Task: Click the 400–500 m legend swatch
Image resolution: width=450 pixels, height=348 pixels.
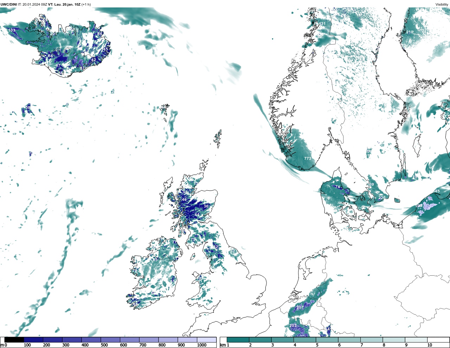Action: 91,340
